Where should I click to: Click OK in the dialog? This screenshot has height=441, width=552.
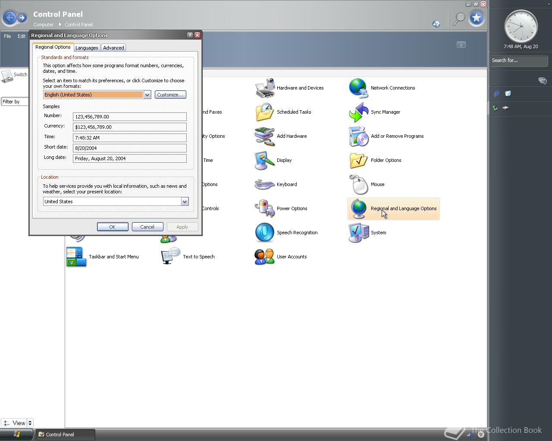[113, 227]
